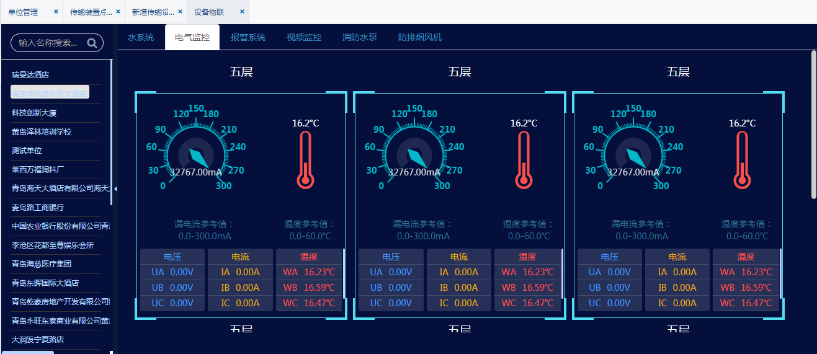Click the first card's table scrollbar
Screen dimensions: 817x354
[x=344, y=273]
